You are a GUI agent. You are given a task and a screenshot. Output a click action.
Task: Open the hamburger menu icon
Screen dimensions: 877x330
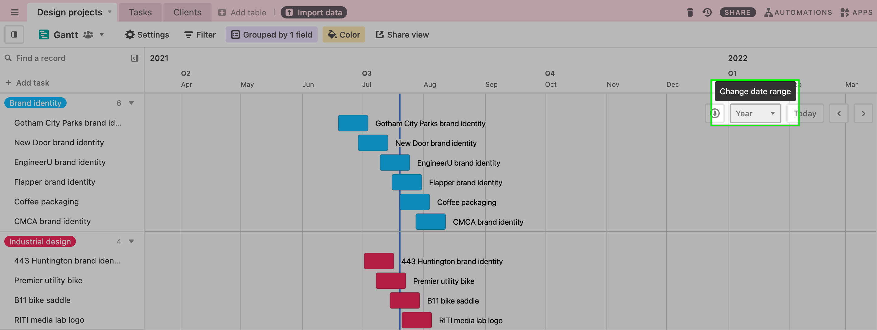[x=14, y=13]
